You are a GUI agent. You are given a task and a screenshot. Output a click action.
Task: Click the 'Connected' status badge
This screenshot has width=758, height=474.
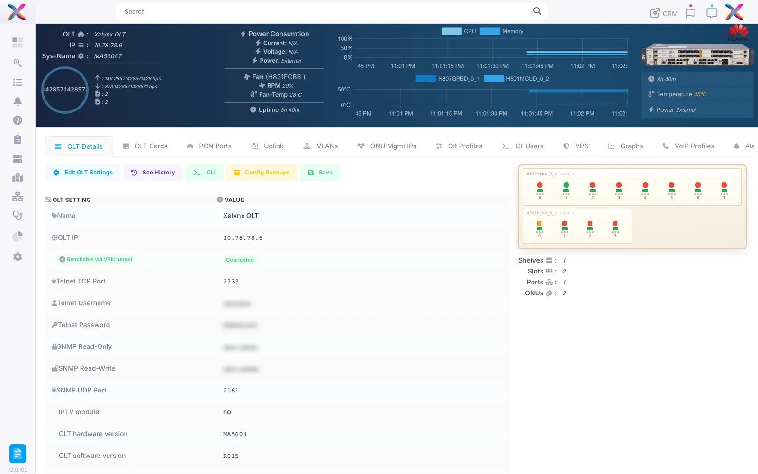240,260
